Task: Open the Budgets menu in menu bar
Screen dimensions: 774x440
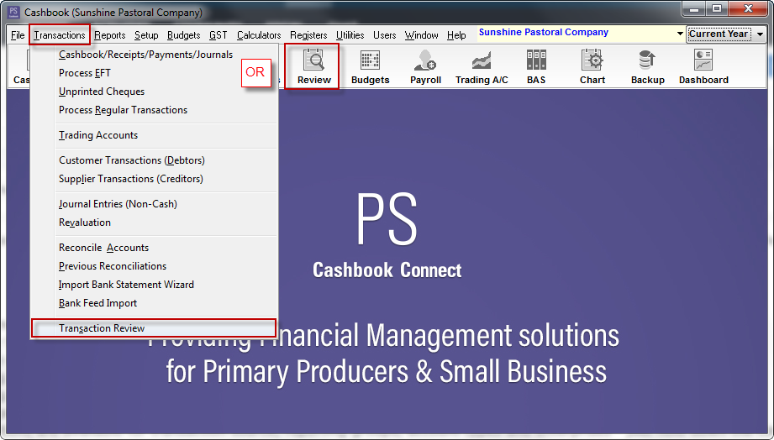Action: pyautogui.click(x=184, y=35)
